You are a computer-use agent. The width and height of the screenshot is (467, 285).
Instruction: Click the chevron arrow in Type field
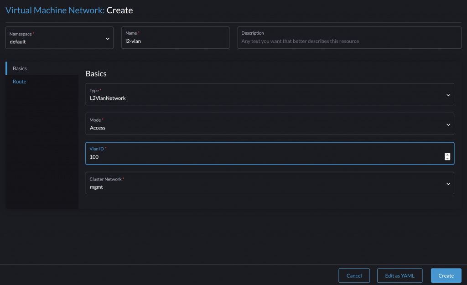(x=448, y=95)
